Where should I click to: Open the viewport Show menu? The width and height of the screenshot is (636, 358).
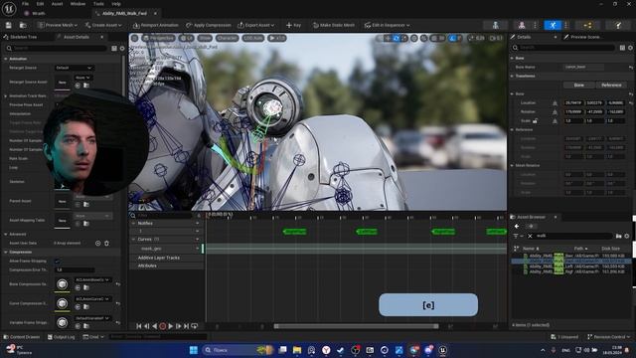205,38
